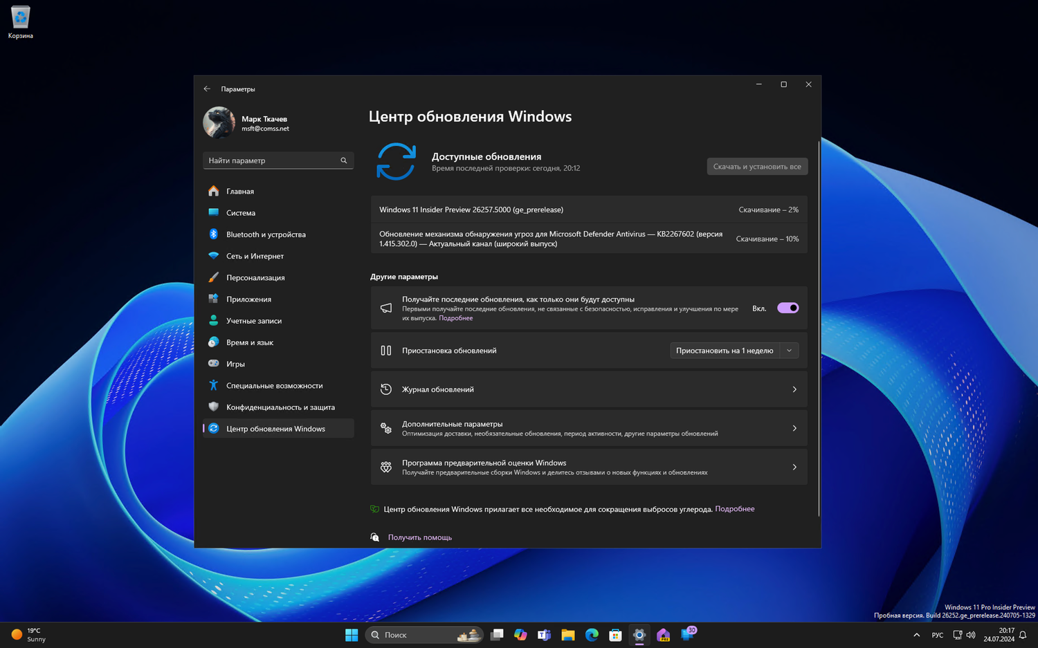Expand the Журнал обновлений section chevron

click(x=794, y=389)
